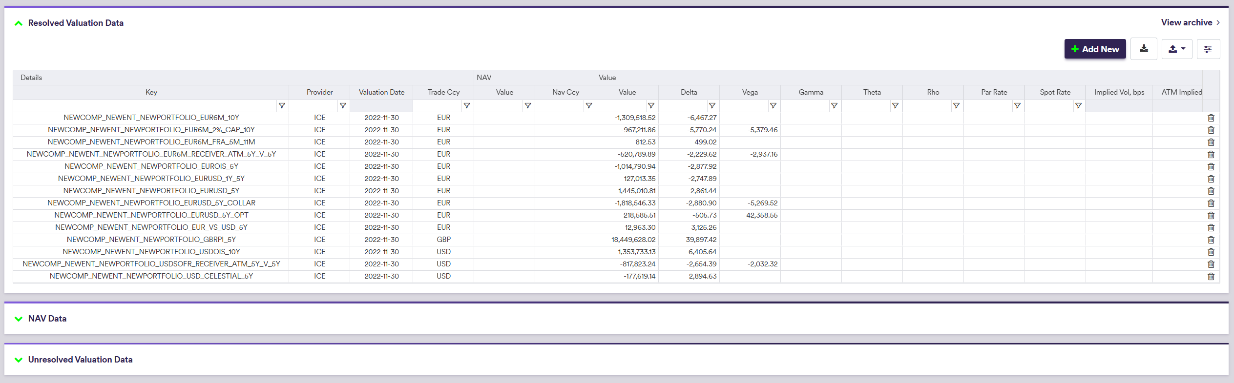Expand the Unresolved Valuation Data section
This screenshot has width=1234, height=383.
coord(19,360)
